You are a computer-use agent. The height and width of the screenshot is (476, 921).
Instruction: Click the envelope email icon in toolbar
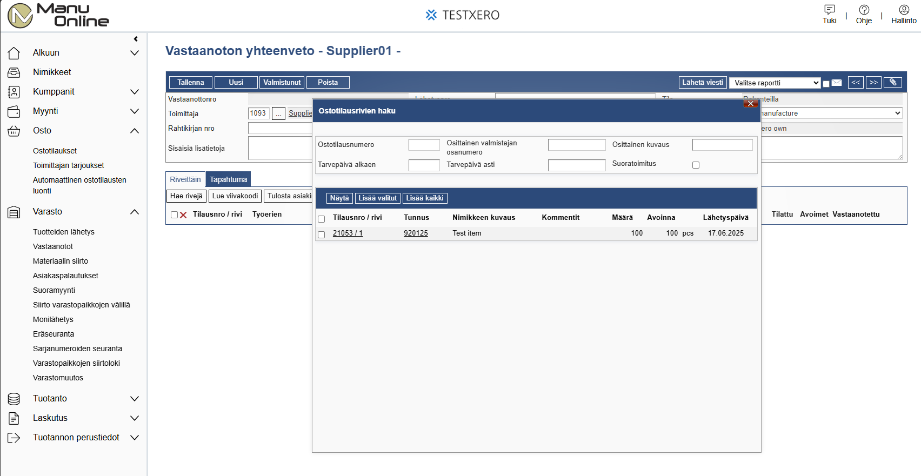coord(837,83)
